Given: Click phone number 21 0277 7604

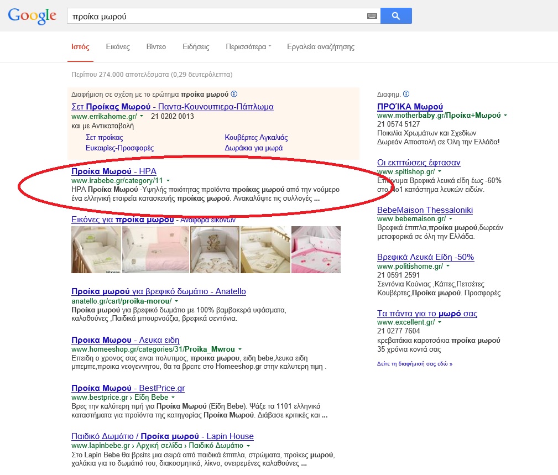Looking at the screenshot, I should pos(399,331).
